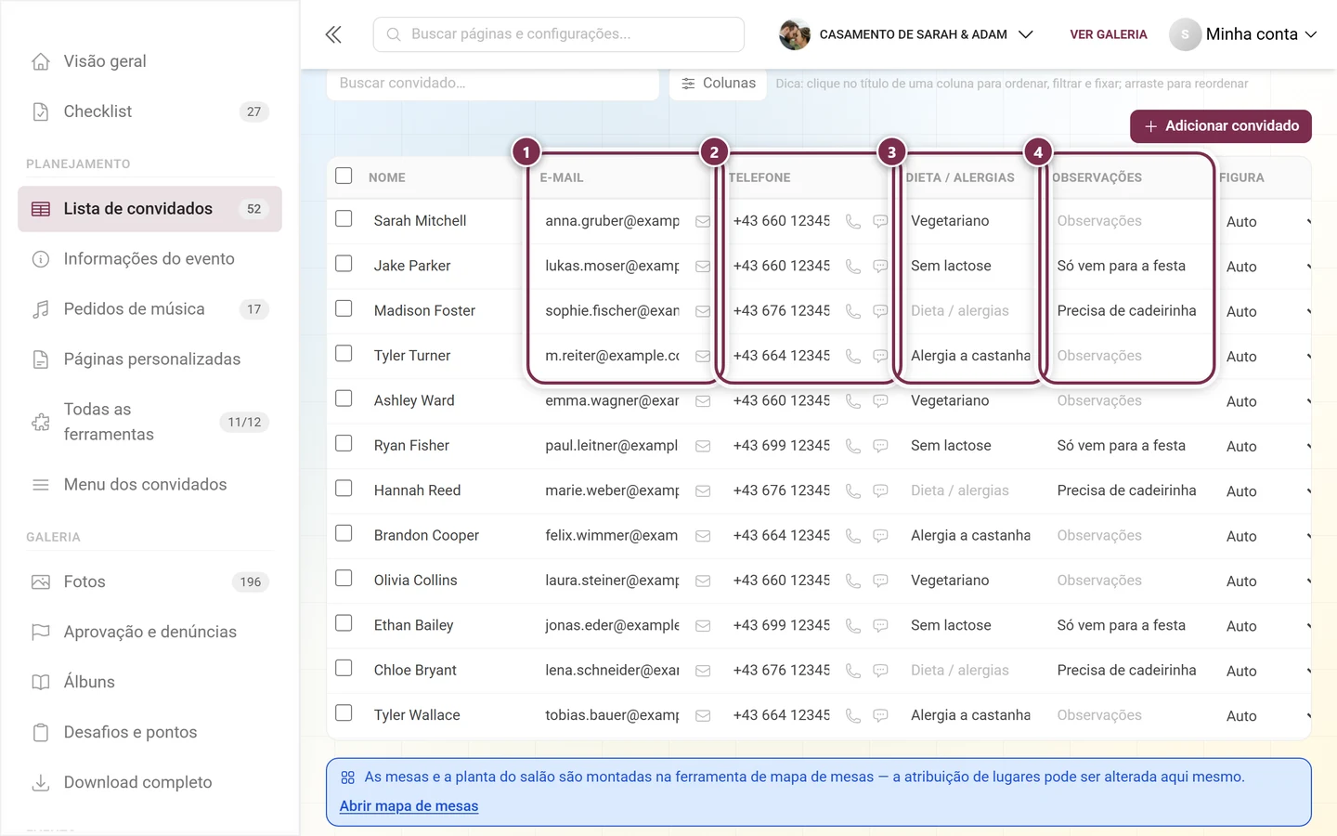1337x836 pixels.
Task: Select Sarah Mitchell's row checkbox
Action: (x=344, y=218)
